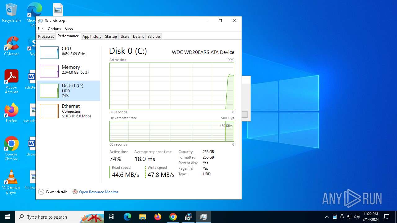397x223 pixels.
Task: Open Task View from the taskbar
Action: pyautogui.click(x=112, y=217)
